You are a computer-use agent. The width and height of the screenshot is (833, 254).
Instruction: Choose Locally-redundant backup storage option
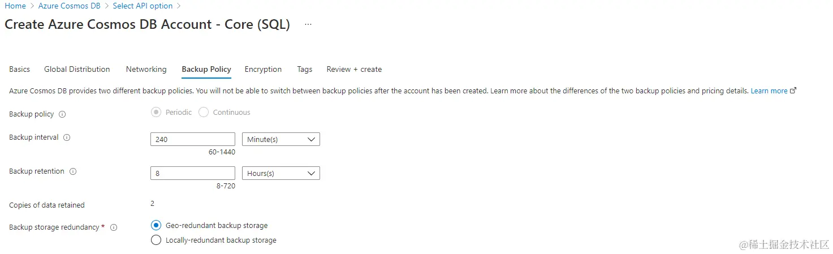[x=156, y=240]
